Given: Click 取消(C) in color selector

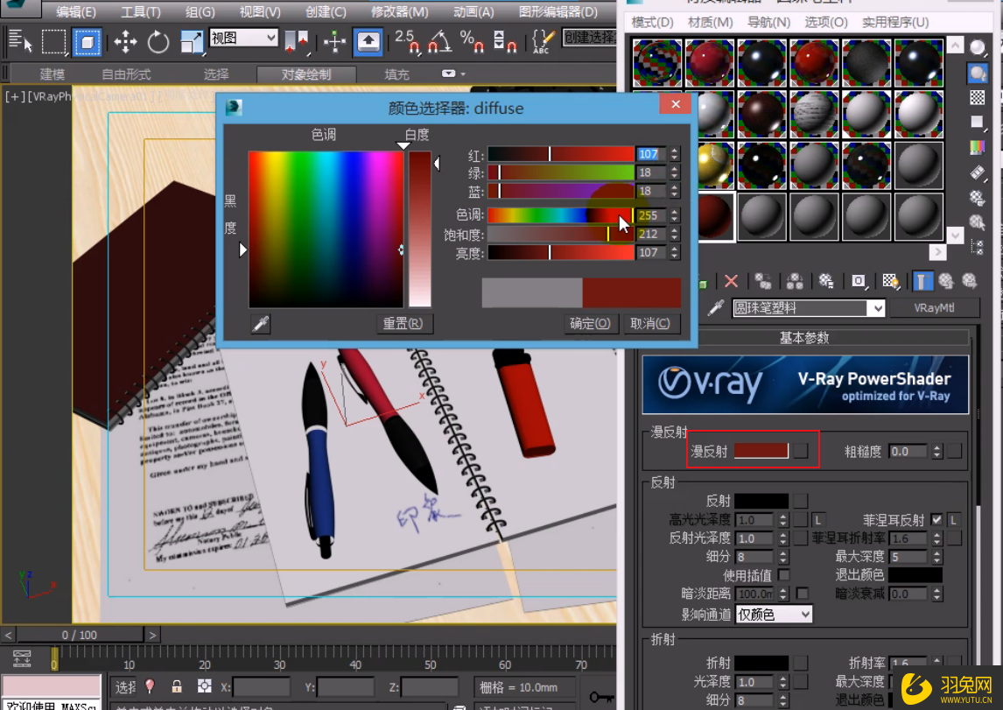Looking at the screenshot, I should (x=650, y=324).
